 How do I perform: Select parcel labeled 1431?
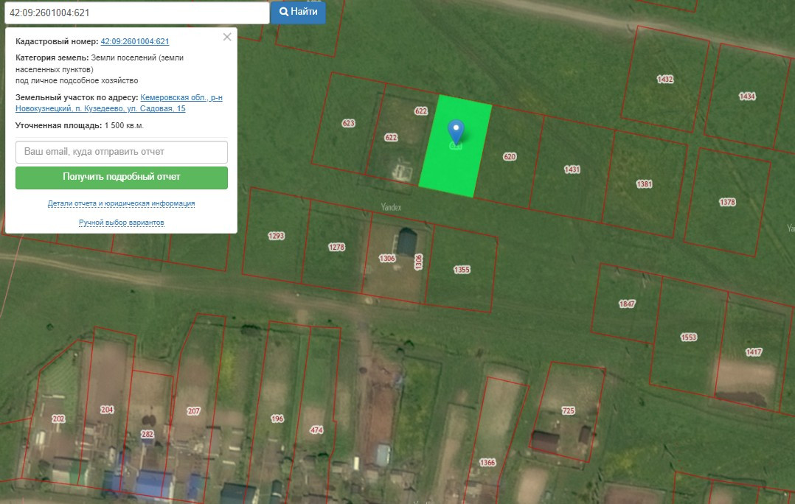point(572,169)
